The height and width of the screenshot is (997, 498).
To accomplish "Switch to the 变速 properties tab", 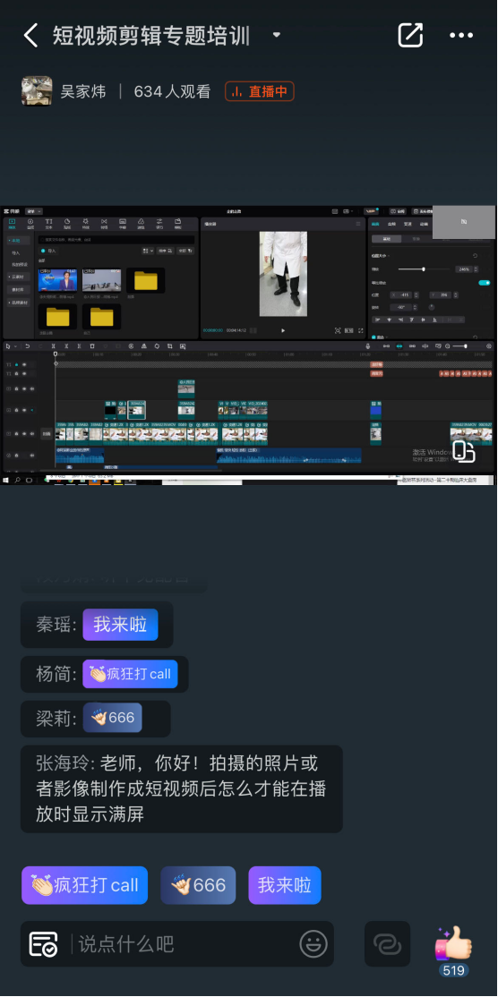I will 408,224.
